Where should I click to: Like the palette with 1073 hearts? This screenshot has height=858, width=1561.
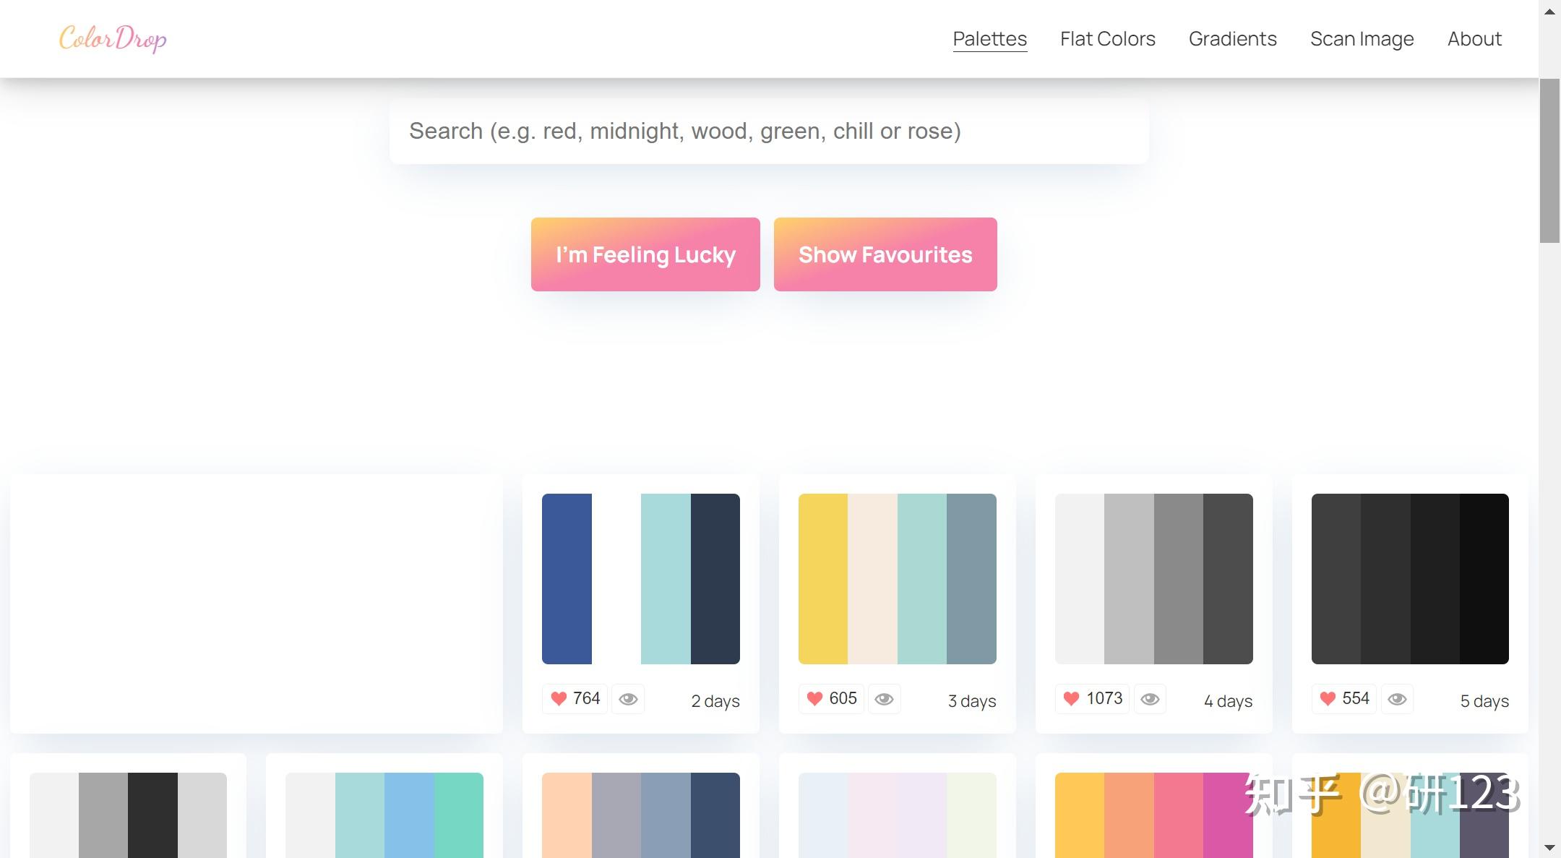pyautogui.click(x=1093, y=698)
